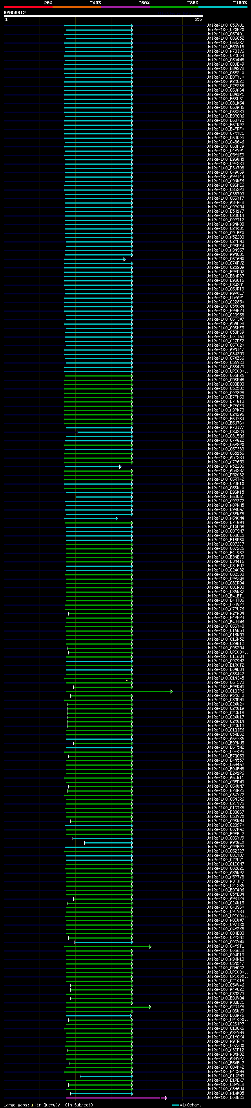The height and width of the screenshot is (1108, 251).
Task: Select hit label UniRef100_Q133P6
Action: [225, 691]
